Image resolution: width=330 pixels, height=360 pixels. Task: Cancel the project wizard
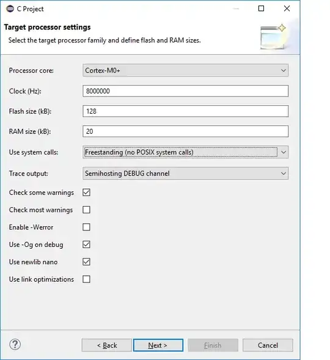pos(268,345)
